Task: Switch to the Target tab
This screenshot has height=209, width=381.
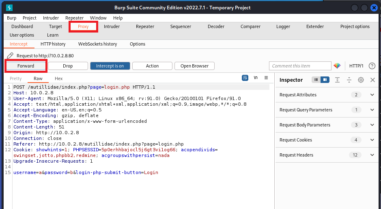Action: 56,26
